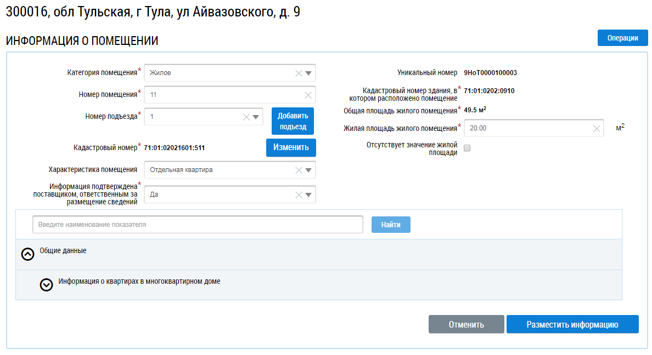Focus the 'Введите наименование показателя' search field
This screenshot has width=652, height=355.
(x=198, y=225)
